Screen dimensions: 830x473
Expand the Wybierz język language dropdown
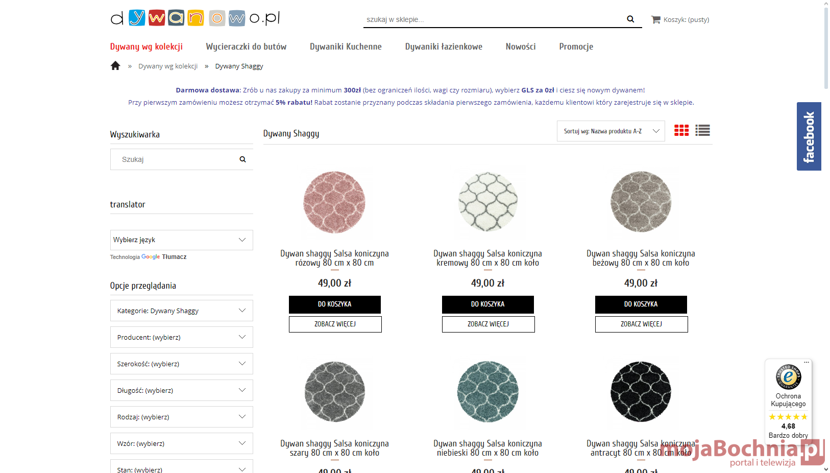[x=181, y=240]
